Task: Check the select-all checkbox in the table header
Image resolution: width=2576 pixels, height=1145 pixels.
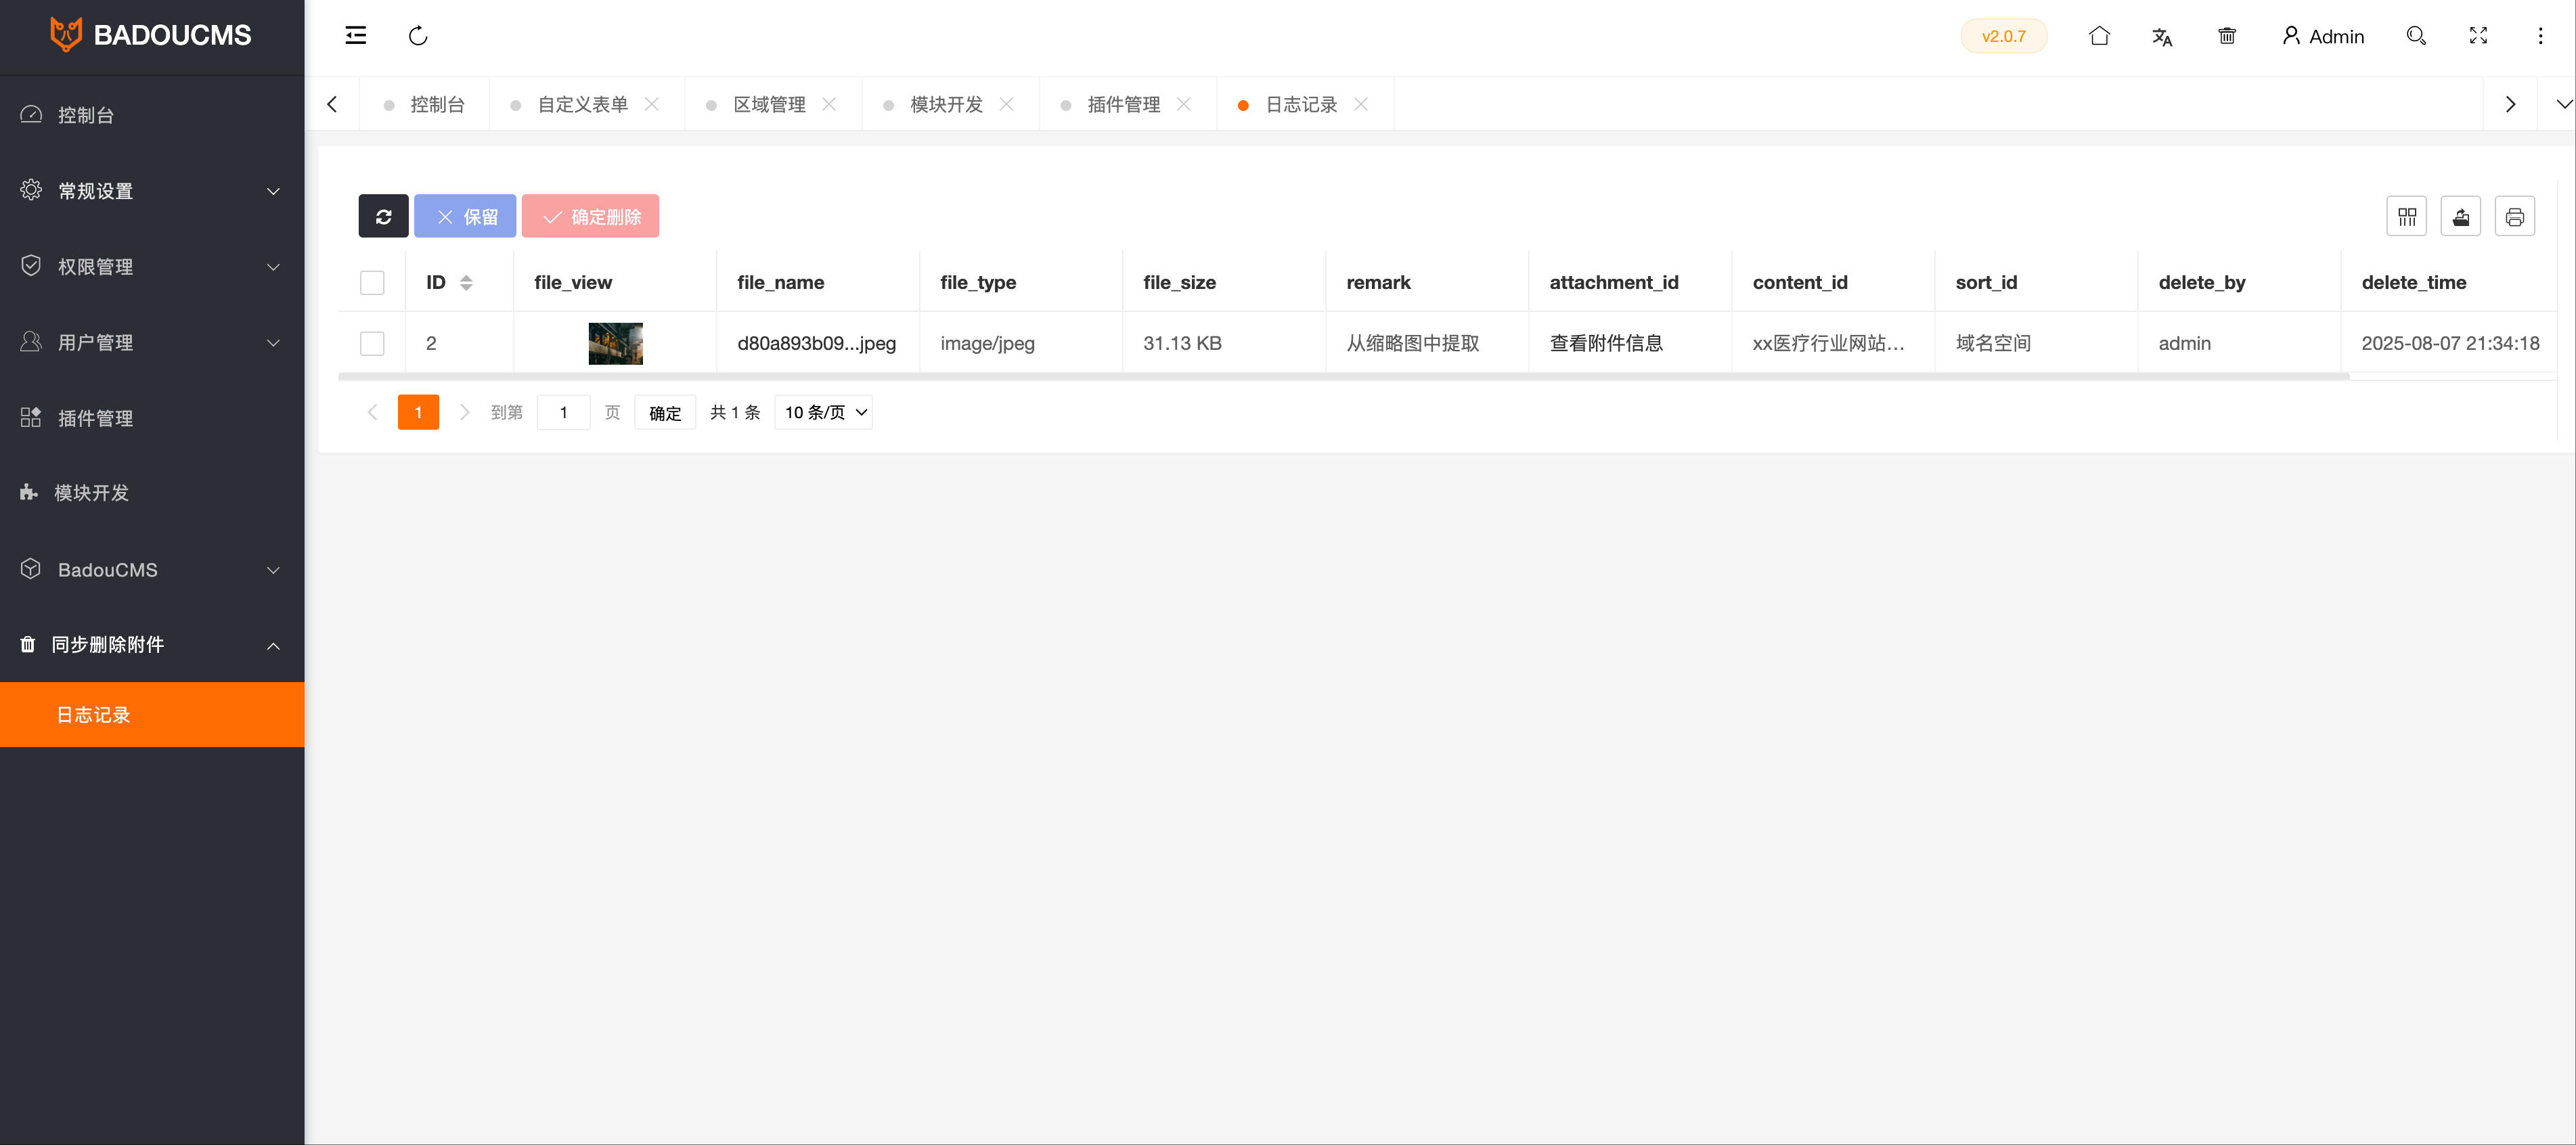Action: pyautogui.click(x=372, y=283)
